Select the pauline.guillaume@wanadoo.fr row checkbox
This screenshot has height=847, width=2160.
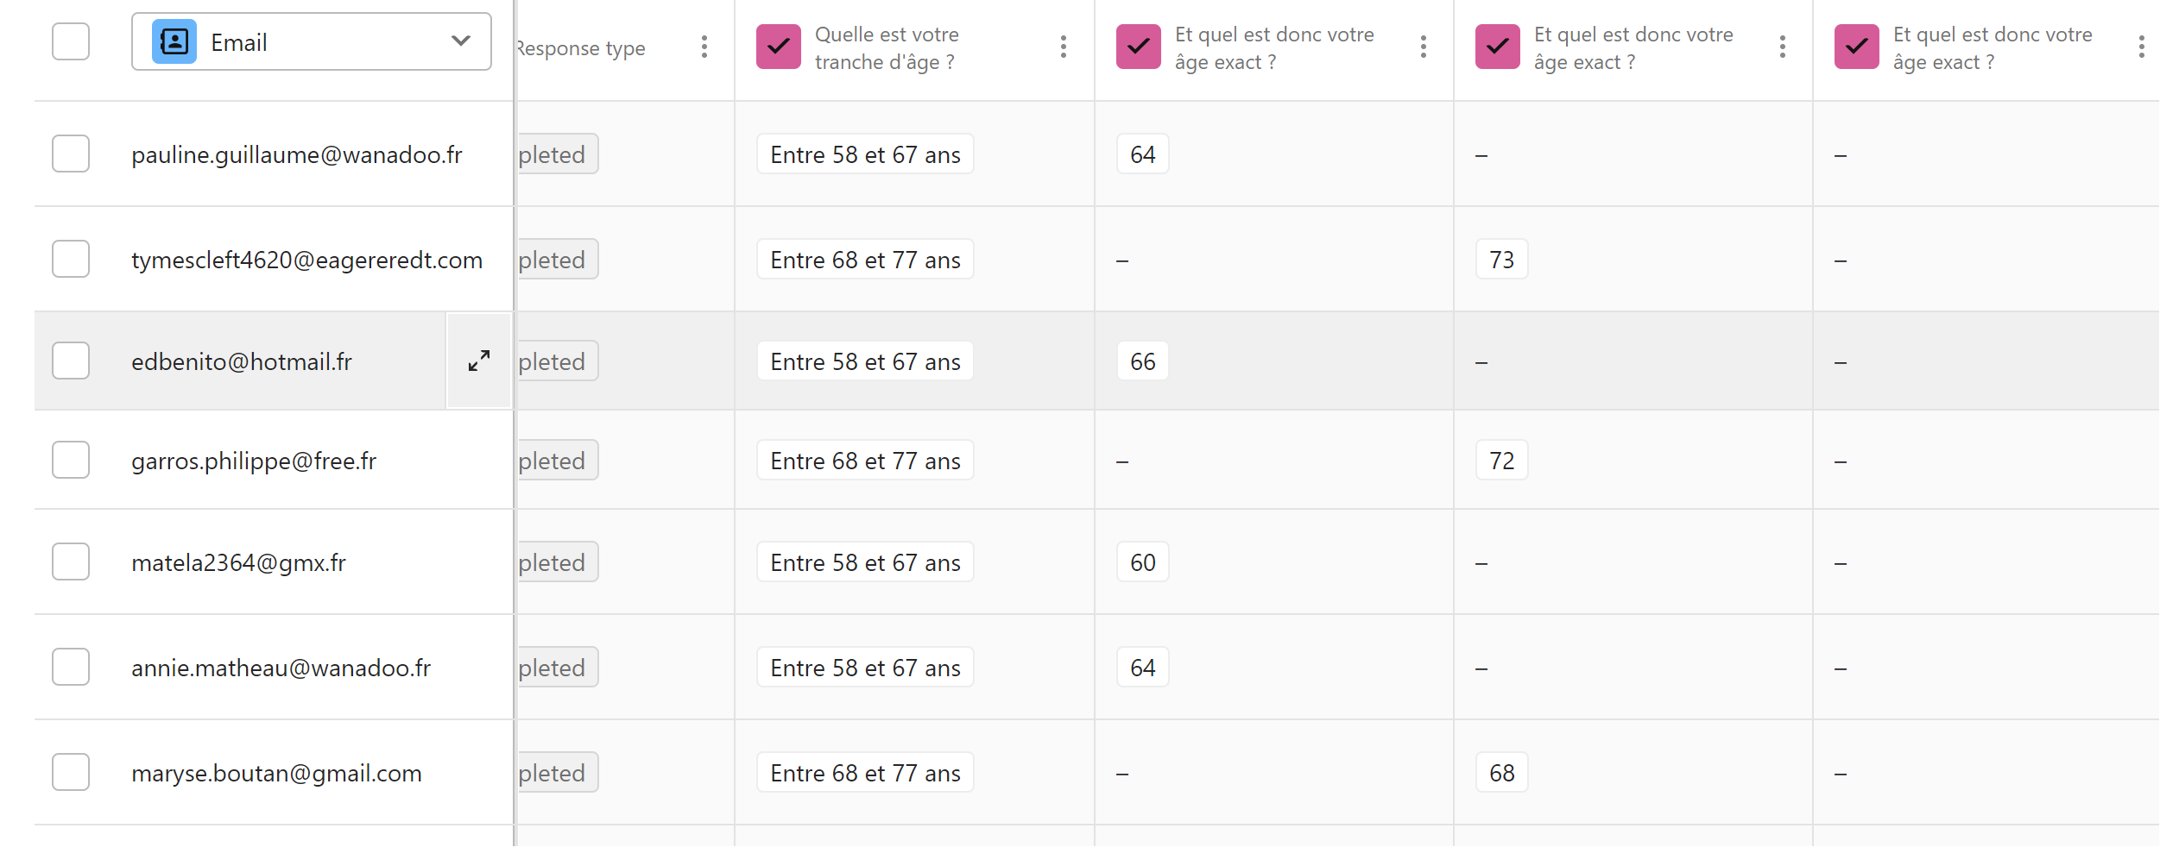click(71, 154)
